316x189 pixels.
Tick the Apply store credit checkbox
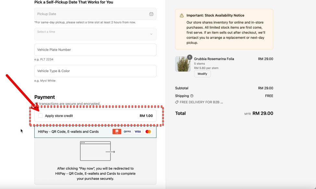point(41,116)
